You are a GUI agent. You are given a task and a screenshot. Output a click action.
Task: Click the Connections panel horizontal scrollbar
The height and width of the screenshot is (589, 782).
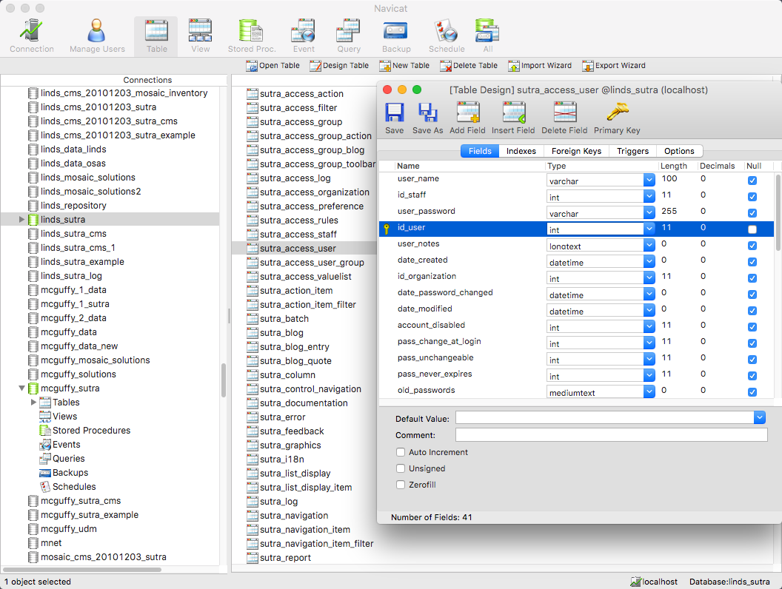click(x=81, y=569)
